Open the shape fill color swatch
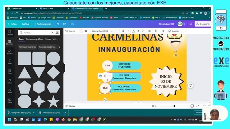The width and height of the screenshot is (230, 129). click(81, 31)
